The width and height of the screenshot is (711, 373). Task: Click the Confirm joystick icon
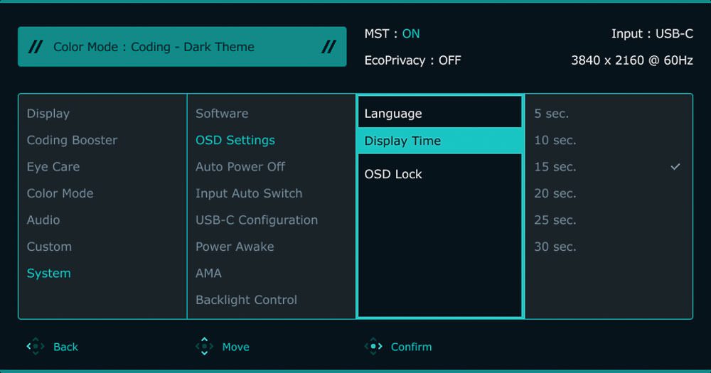tap(373, 347)
